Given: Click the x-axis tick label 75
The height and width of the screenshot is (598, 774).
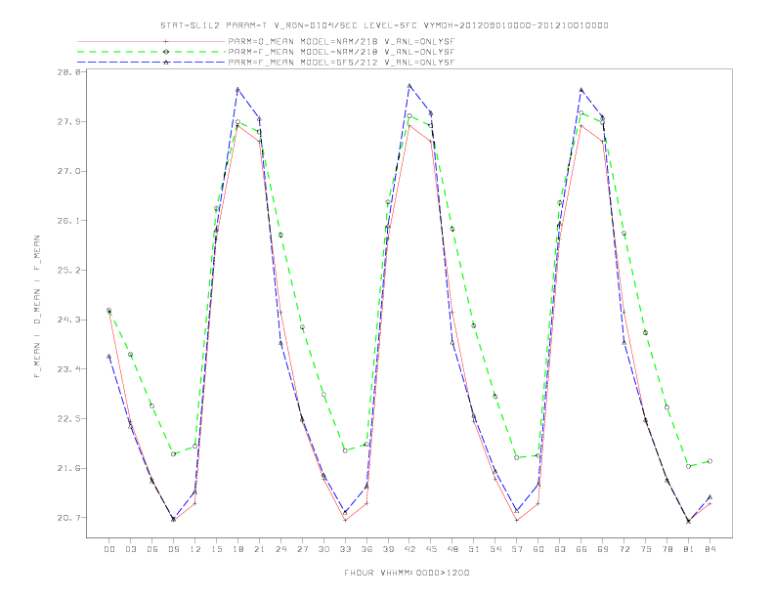Looking at the screenshot, I should pyautogui.click(x=646, y=549).
